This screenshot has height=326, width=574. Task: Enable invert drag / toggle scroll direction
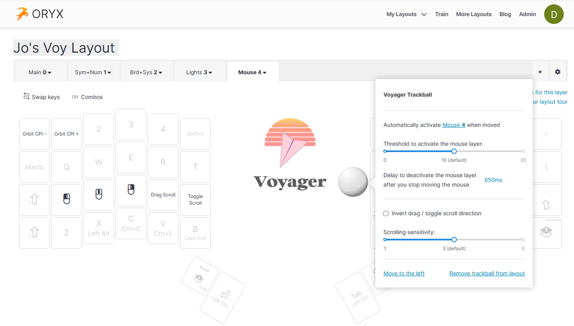[x=386, y=213]
